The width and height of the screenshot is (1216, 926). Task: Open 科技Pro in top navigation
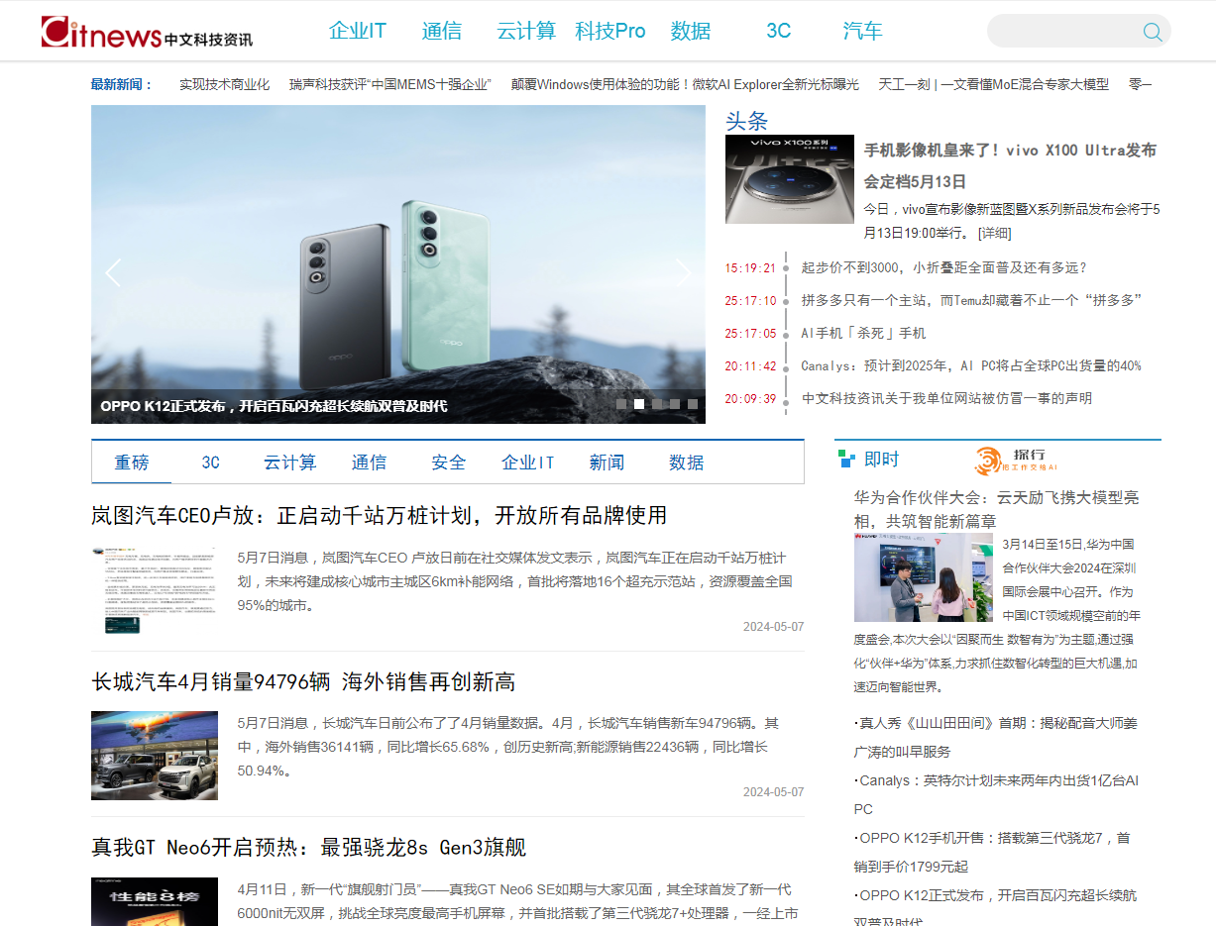(610, 31)
